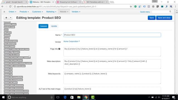Click the help icon beside Page title
178x100 pixels.
[x=59, y=49]
